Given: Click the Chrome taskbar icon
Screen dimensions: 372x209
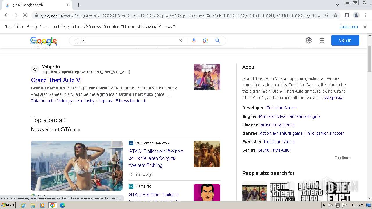Looking at the screenshot, I should point(53,205).
